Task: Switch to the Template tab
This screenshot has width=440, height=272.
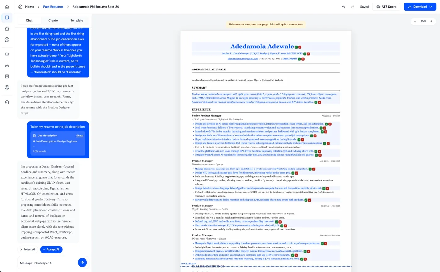Action: tap(77, 20)
